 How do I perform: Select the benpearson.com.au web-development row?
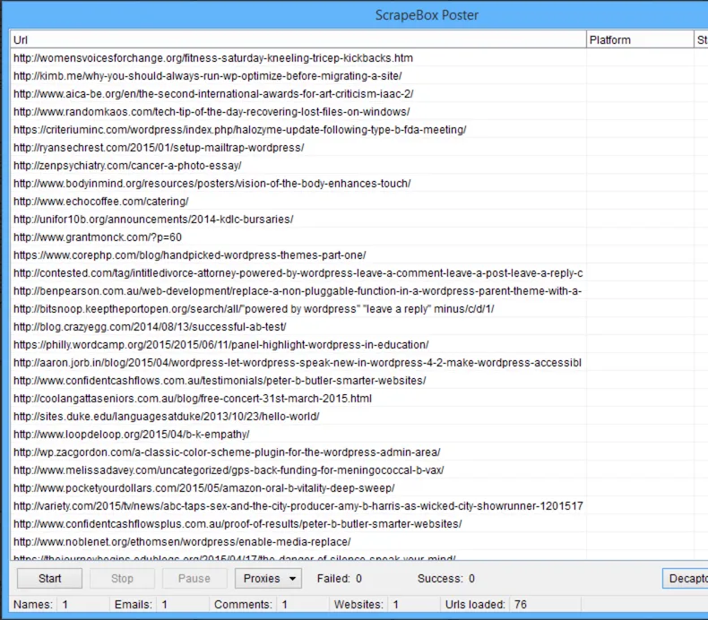tap(298, 291)
